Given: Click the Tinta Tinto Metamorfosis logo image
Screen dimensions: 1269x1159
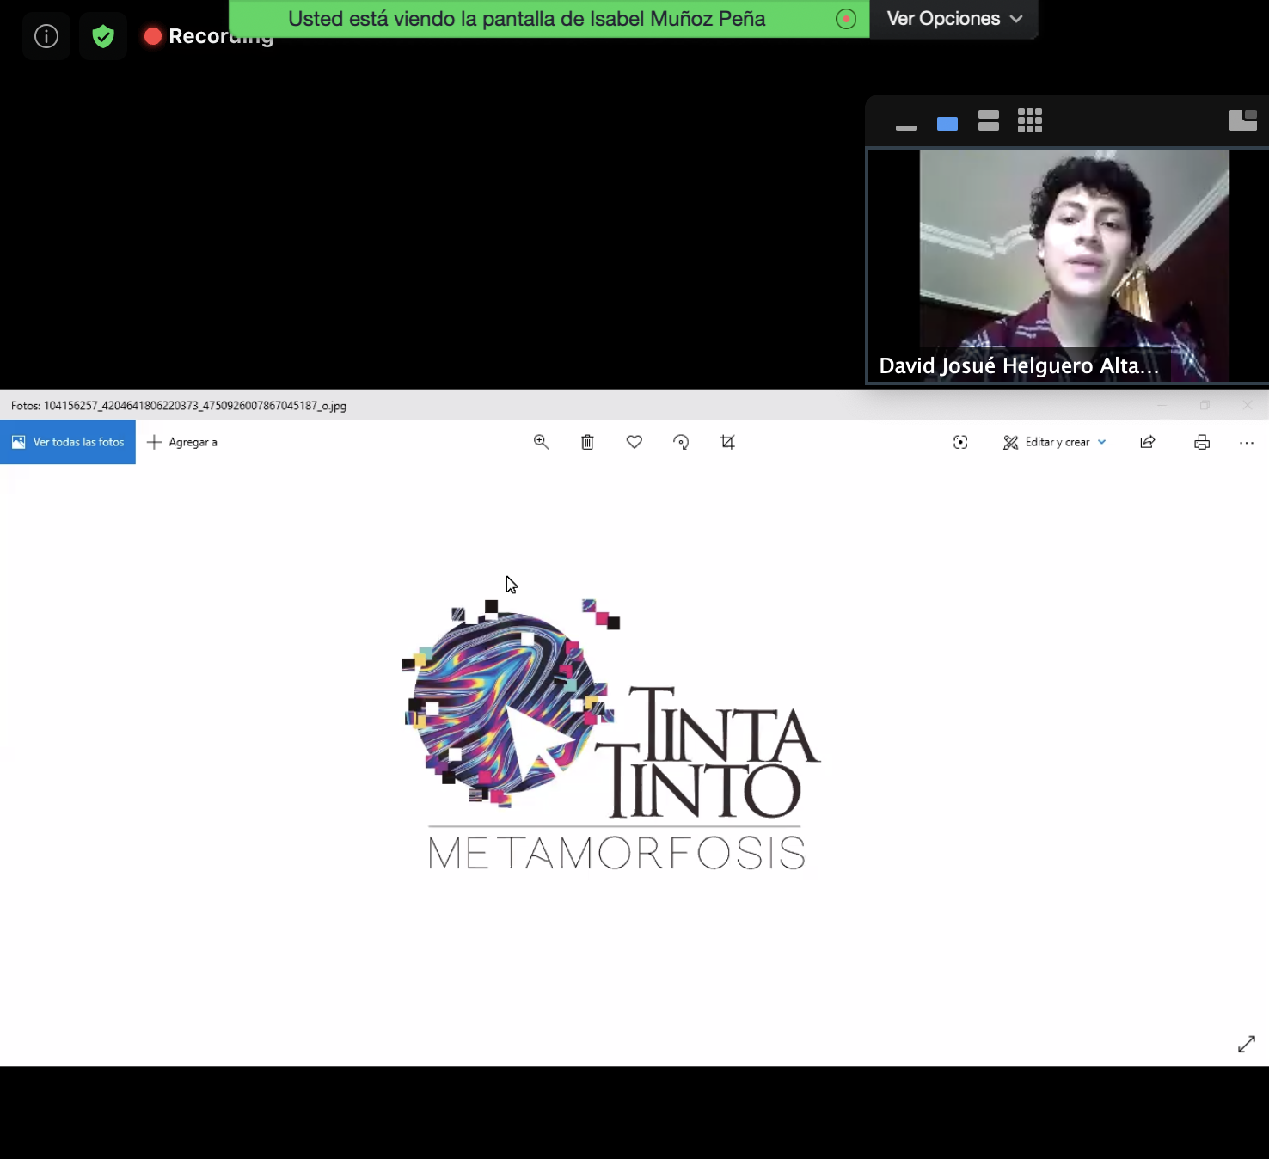Looking at the screenshot, I should pos(611,735).
